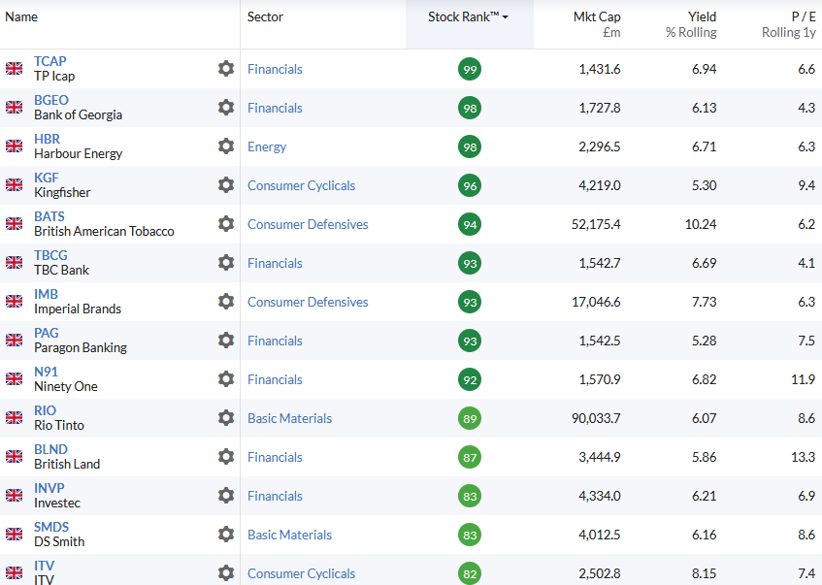This screenshot has width=822, height=585.
Task: Open the BGEO ticker link
Action: (51, 100)
